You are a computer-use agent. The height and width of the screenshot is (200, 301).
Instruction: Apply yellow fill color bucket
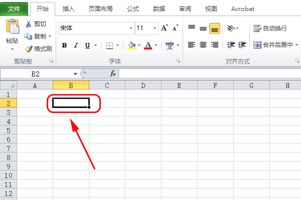click(131, 45)
